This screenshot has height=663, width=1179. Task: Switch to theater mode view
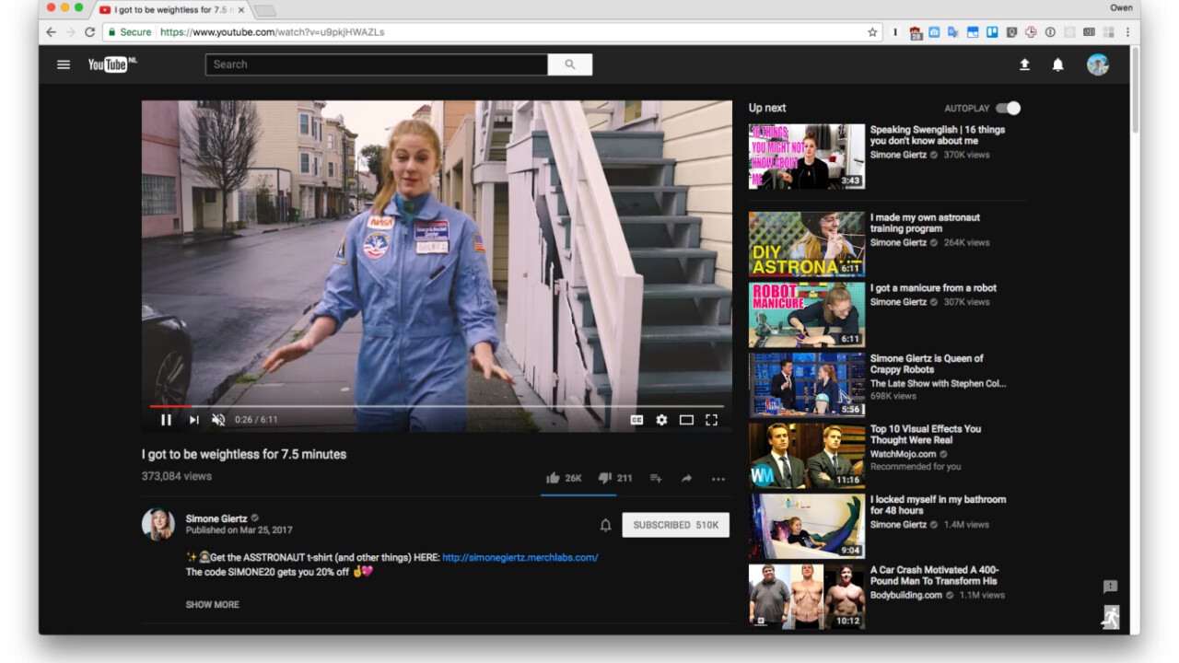tap(686, 420)
